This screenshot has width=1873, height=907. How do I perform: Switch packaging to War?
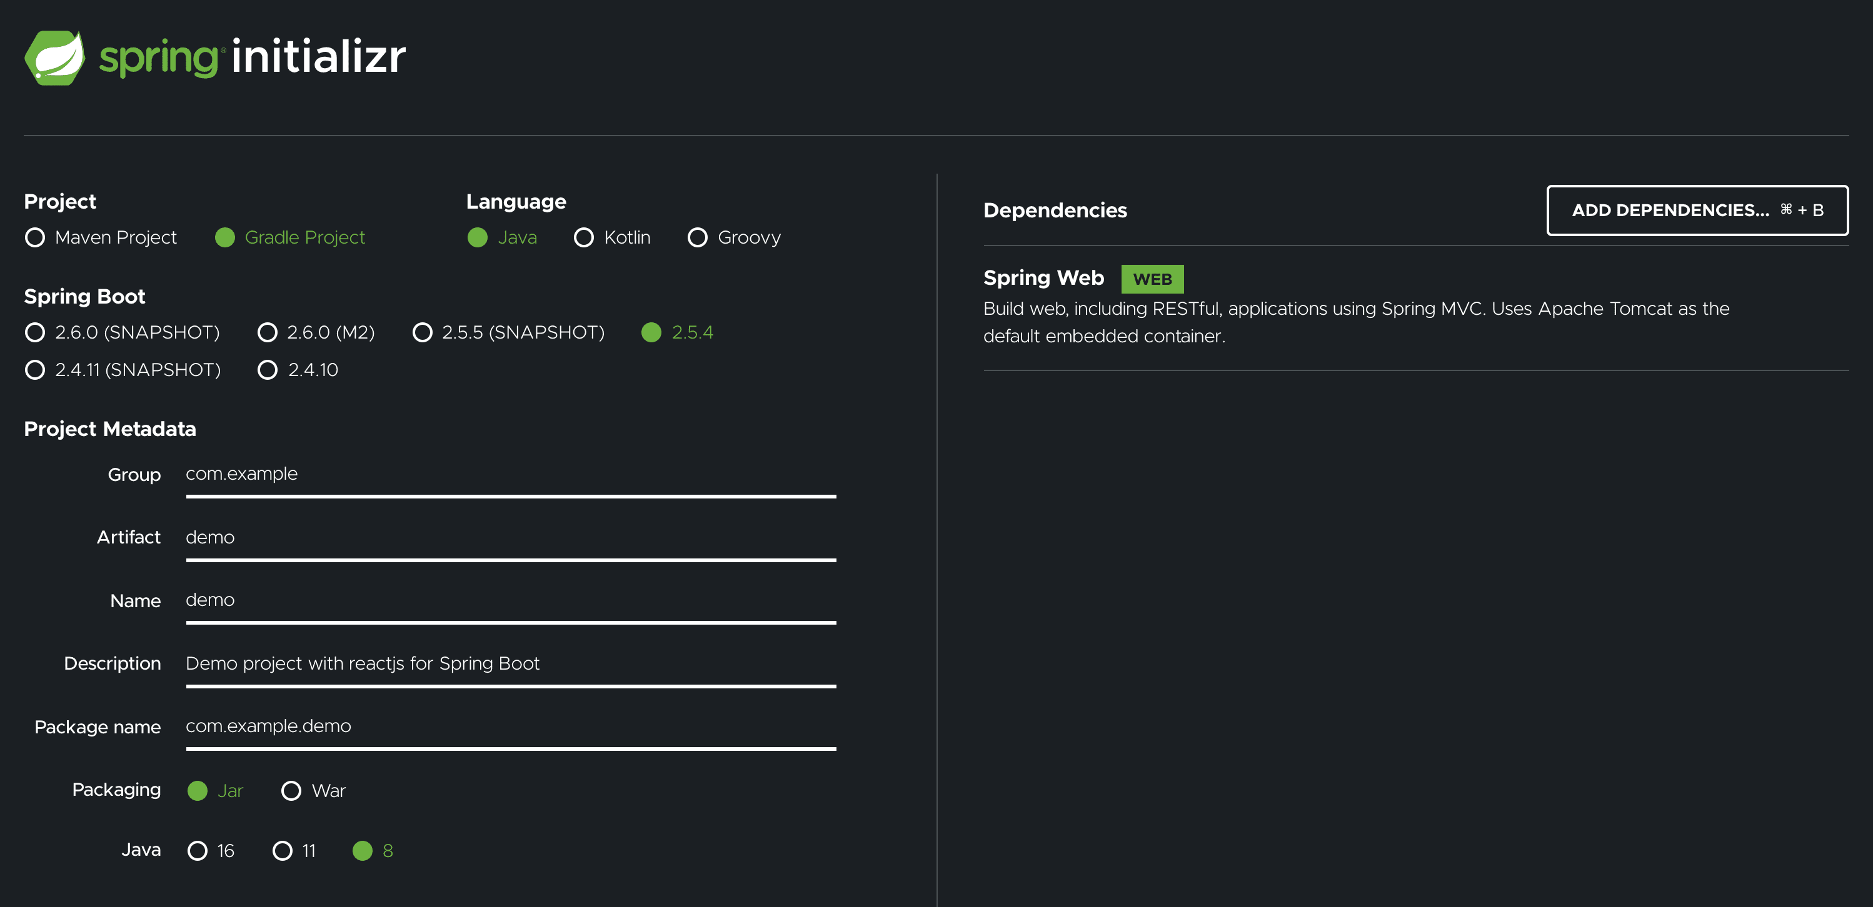[x=291, y=791]
